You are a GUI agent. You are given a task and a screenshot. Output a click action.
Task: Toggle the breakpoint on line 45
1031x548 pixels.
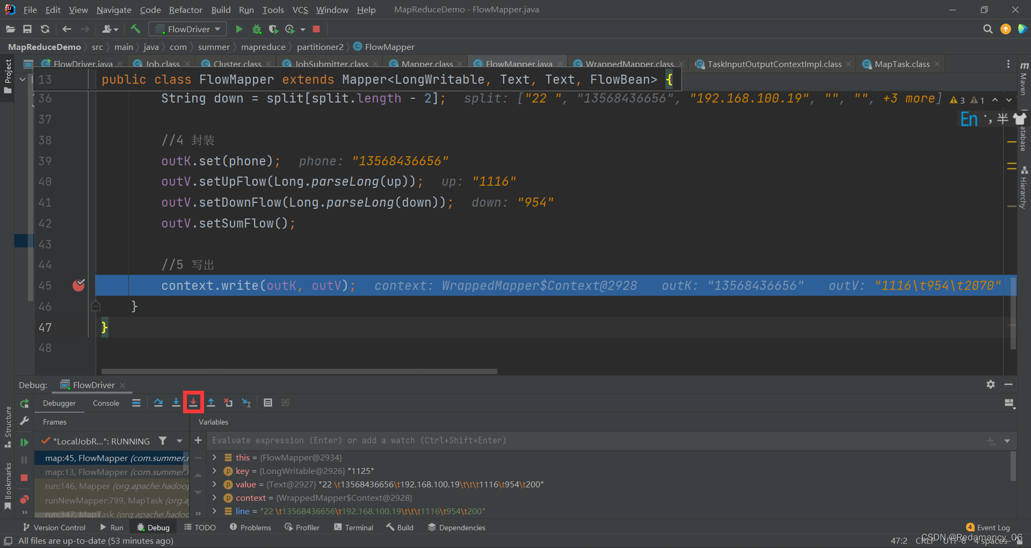coord(79,285)
